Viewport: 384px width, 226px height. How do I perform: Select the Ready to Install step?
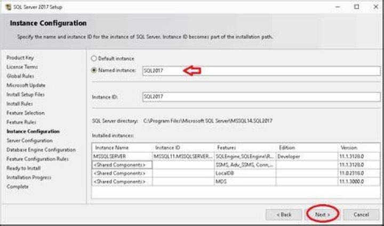click(23, 168)
